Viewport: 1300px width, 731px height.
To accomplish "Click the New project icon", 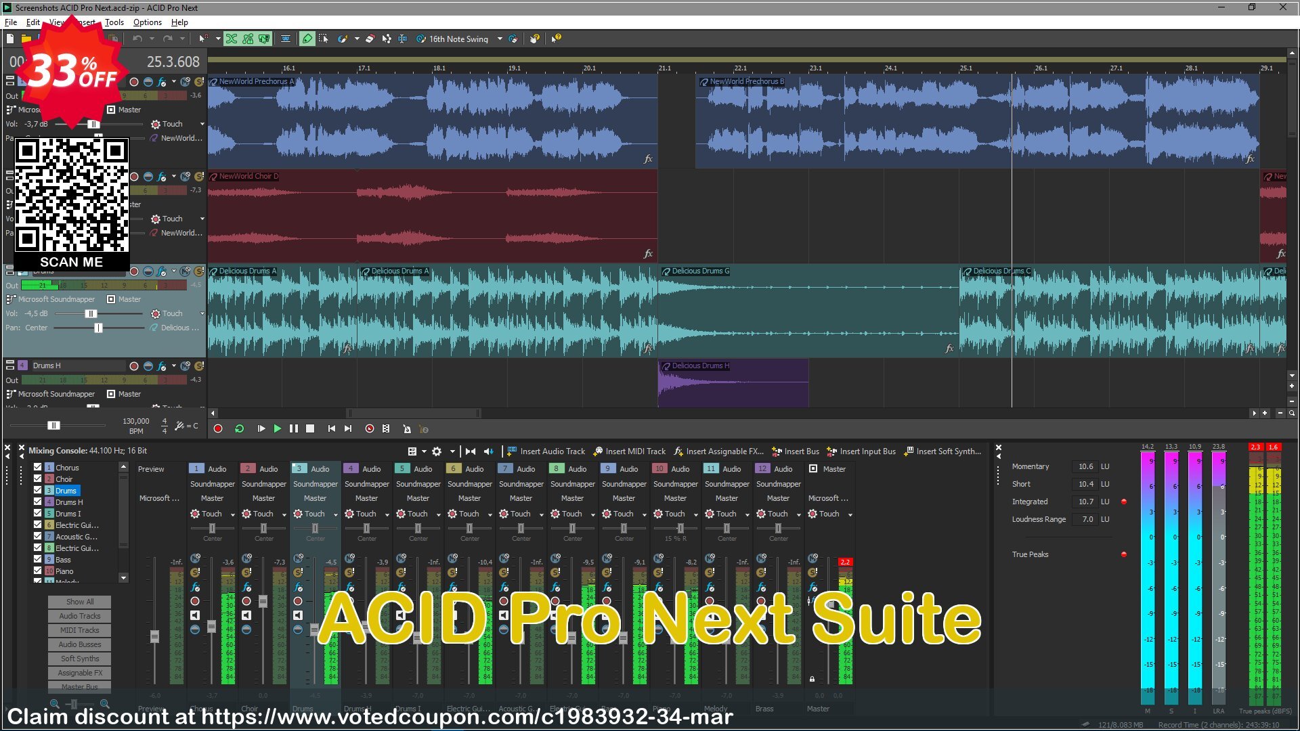I will pos(10,39).
